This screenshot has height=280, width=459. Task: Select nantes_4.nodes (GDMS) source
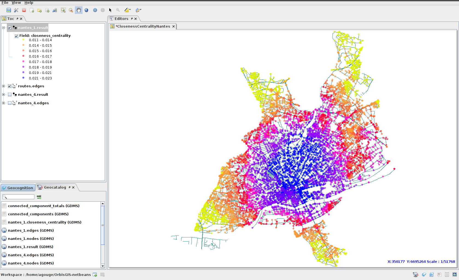click(x=31, y=263)
